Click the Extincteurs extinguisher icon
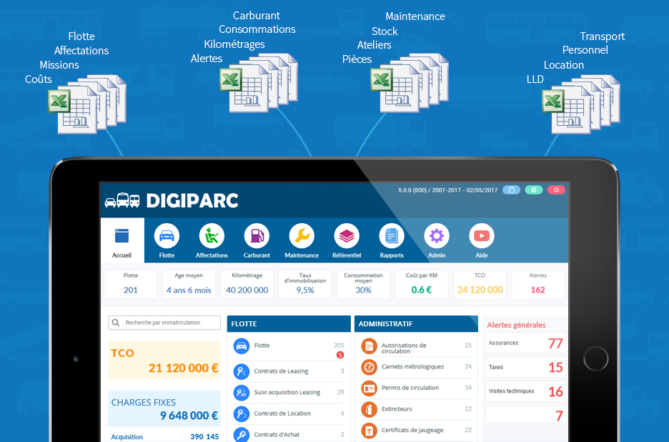Image resolution: width=669 pixels, height=442 pixels. [369, 410]
